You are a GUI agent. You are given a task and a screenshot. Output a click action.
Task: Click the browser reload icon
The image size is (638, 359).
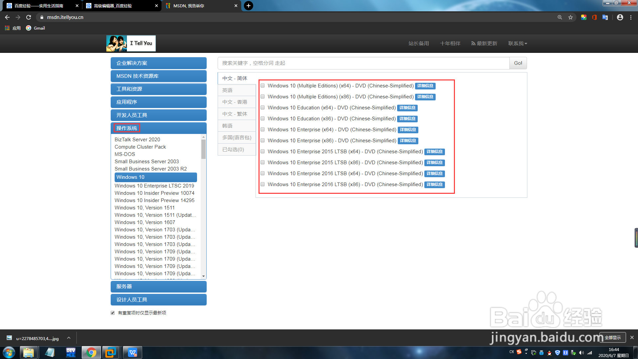(29, 17)
